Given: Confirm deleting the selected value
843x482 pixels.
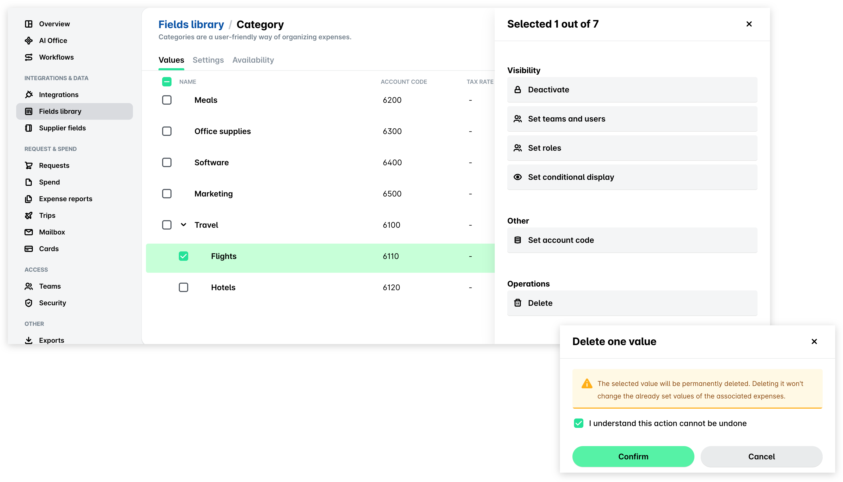Looking at the screenshot, I should pyautogui.click(x=633, y=456).
